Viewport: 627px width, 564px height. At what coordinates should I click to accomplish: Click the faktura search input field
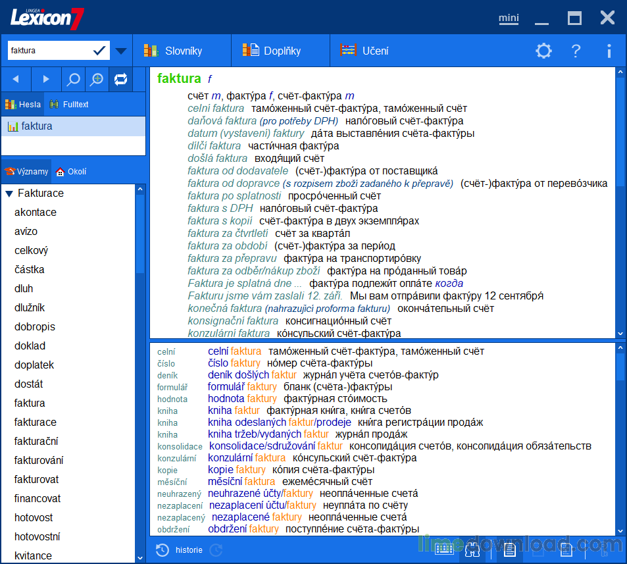tap(49, 51)
